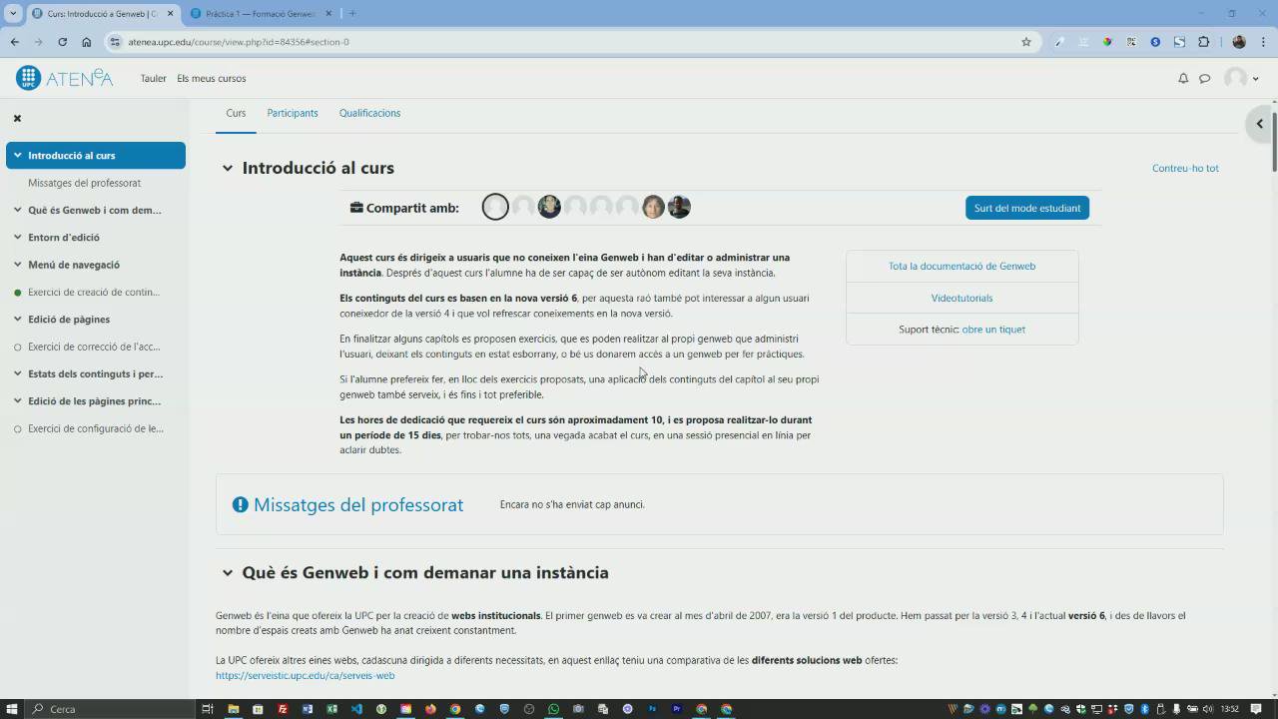Click Surt del mode estudiant button
This screenshot has height=719, width=1278.
[1027, 208]
